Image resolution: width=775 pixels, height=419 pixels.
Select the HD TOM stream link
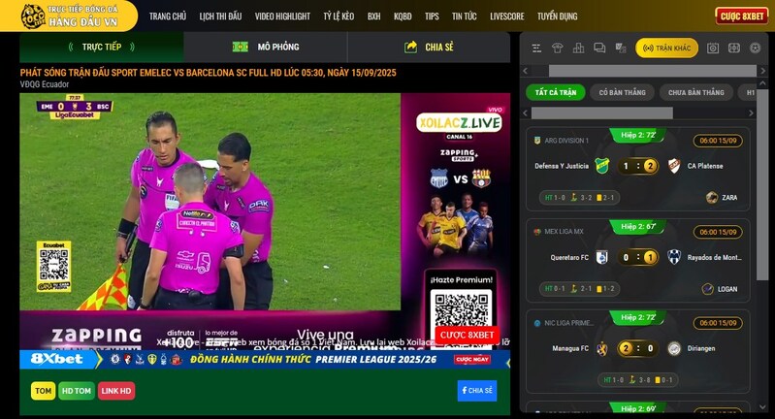[x=77, y=391]
